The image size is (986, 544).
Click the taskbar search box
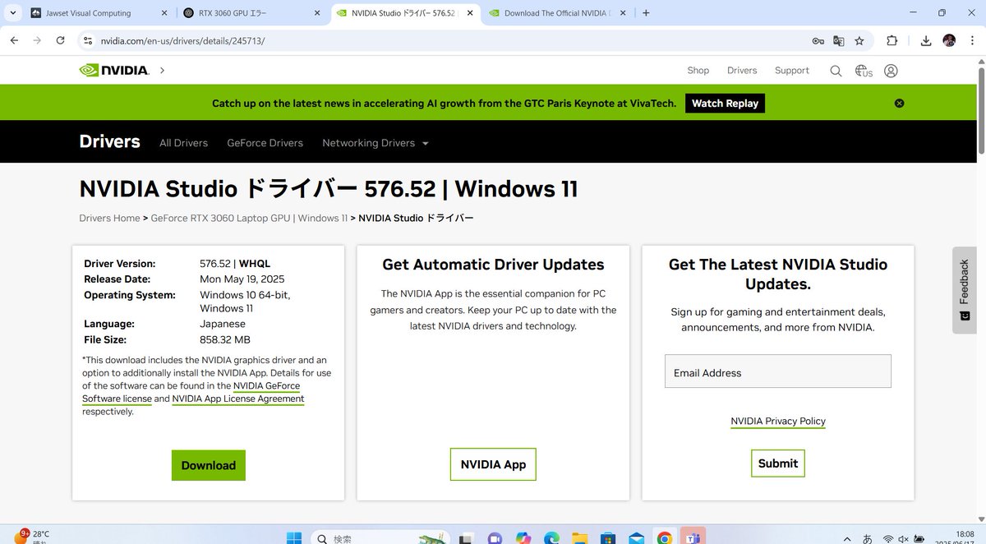tap(382, 538)
